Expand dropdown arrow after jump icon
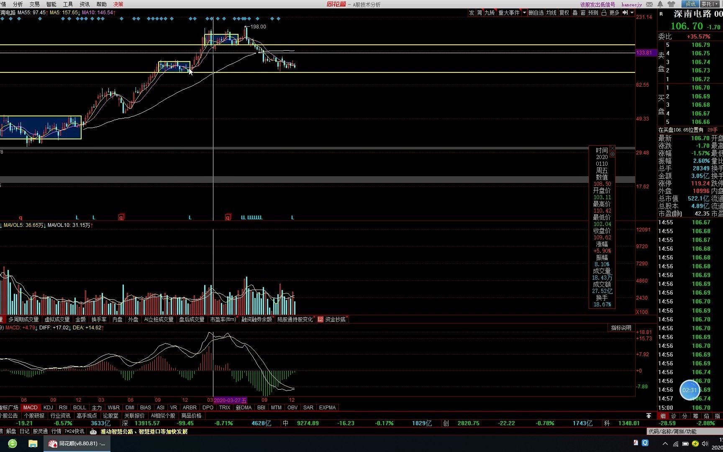 (632, 13)
